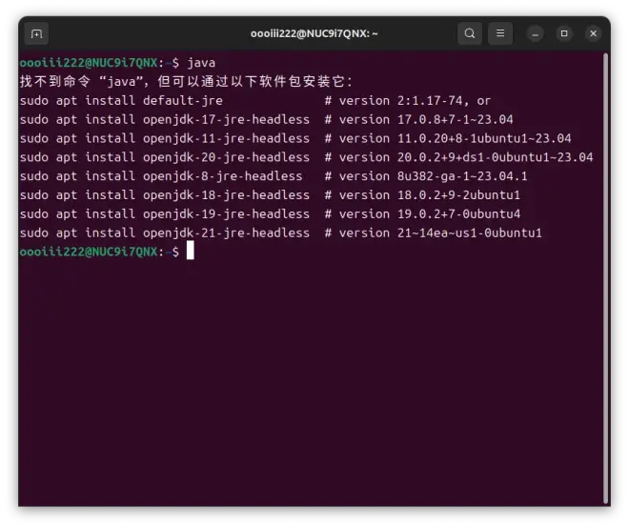Open the hamburger menu
Image resolution: width=629 pixels, height=527 pixels.
tap(500, 33)
